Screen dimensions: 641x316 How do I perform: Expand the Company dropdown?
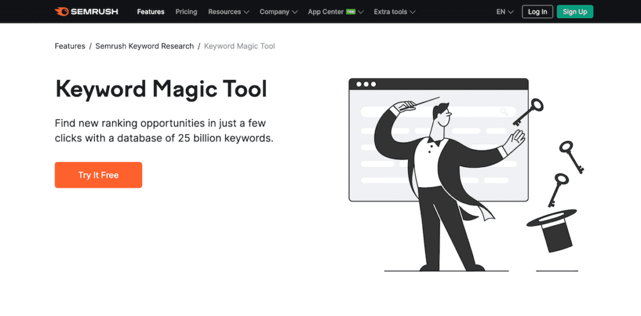click(279, 12)
